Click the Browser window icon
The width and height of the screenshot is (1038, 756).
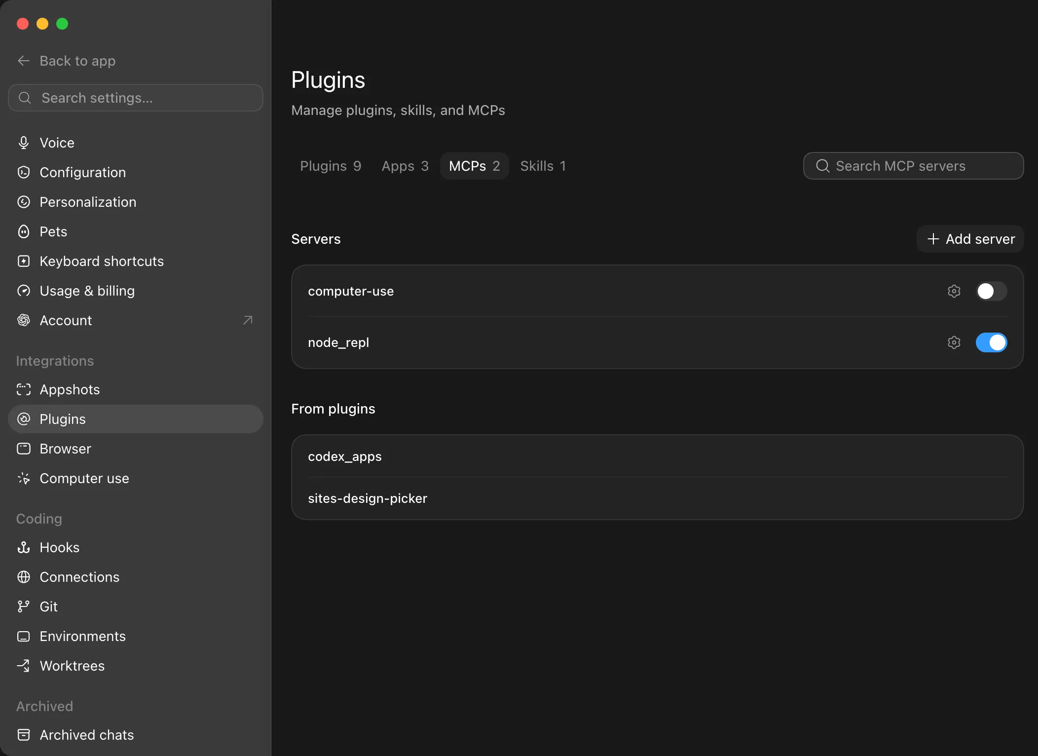24,449
